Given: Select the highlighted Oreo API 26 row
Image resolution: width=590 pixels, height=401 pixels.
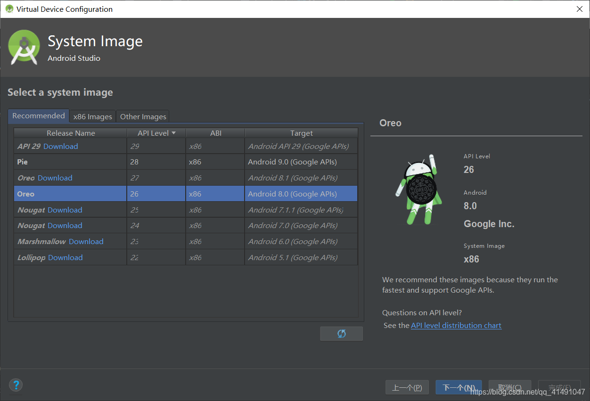Looking at the screenshot, I should [x=186, y=194].
